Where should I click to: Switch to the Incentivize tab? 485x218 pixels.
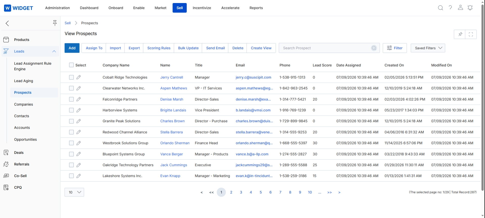pos(202,8)
